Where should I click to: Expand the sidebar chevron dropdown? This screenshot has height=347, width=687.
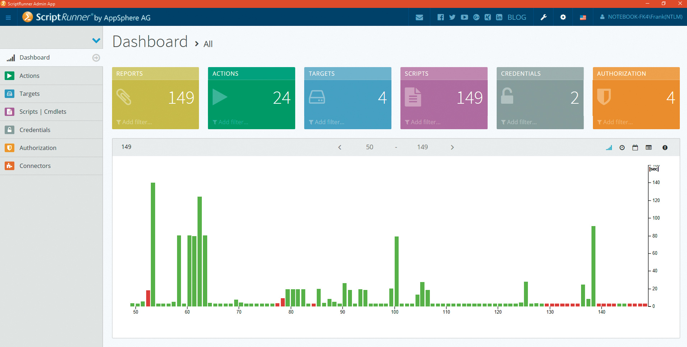tap(96, 41)
